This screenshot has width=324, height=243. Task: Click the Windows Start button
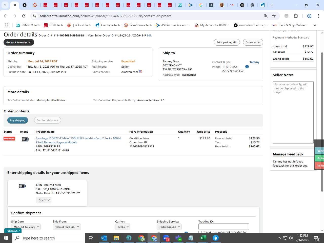tap(6, 238)
